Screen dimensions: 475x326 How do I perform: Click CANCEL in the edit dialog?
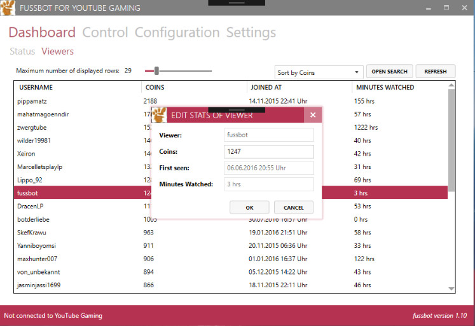(294, 207)
